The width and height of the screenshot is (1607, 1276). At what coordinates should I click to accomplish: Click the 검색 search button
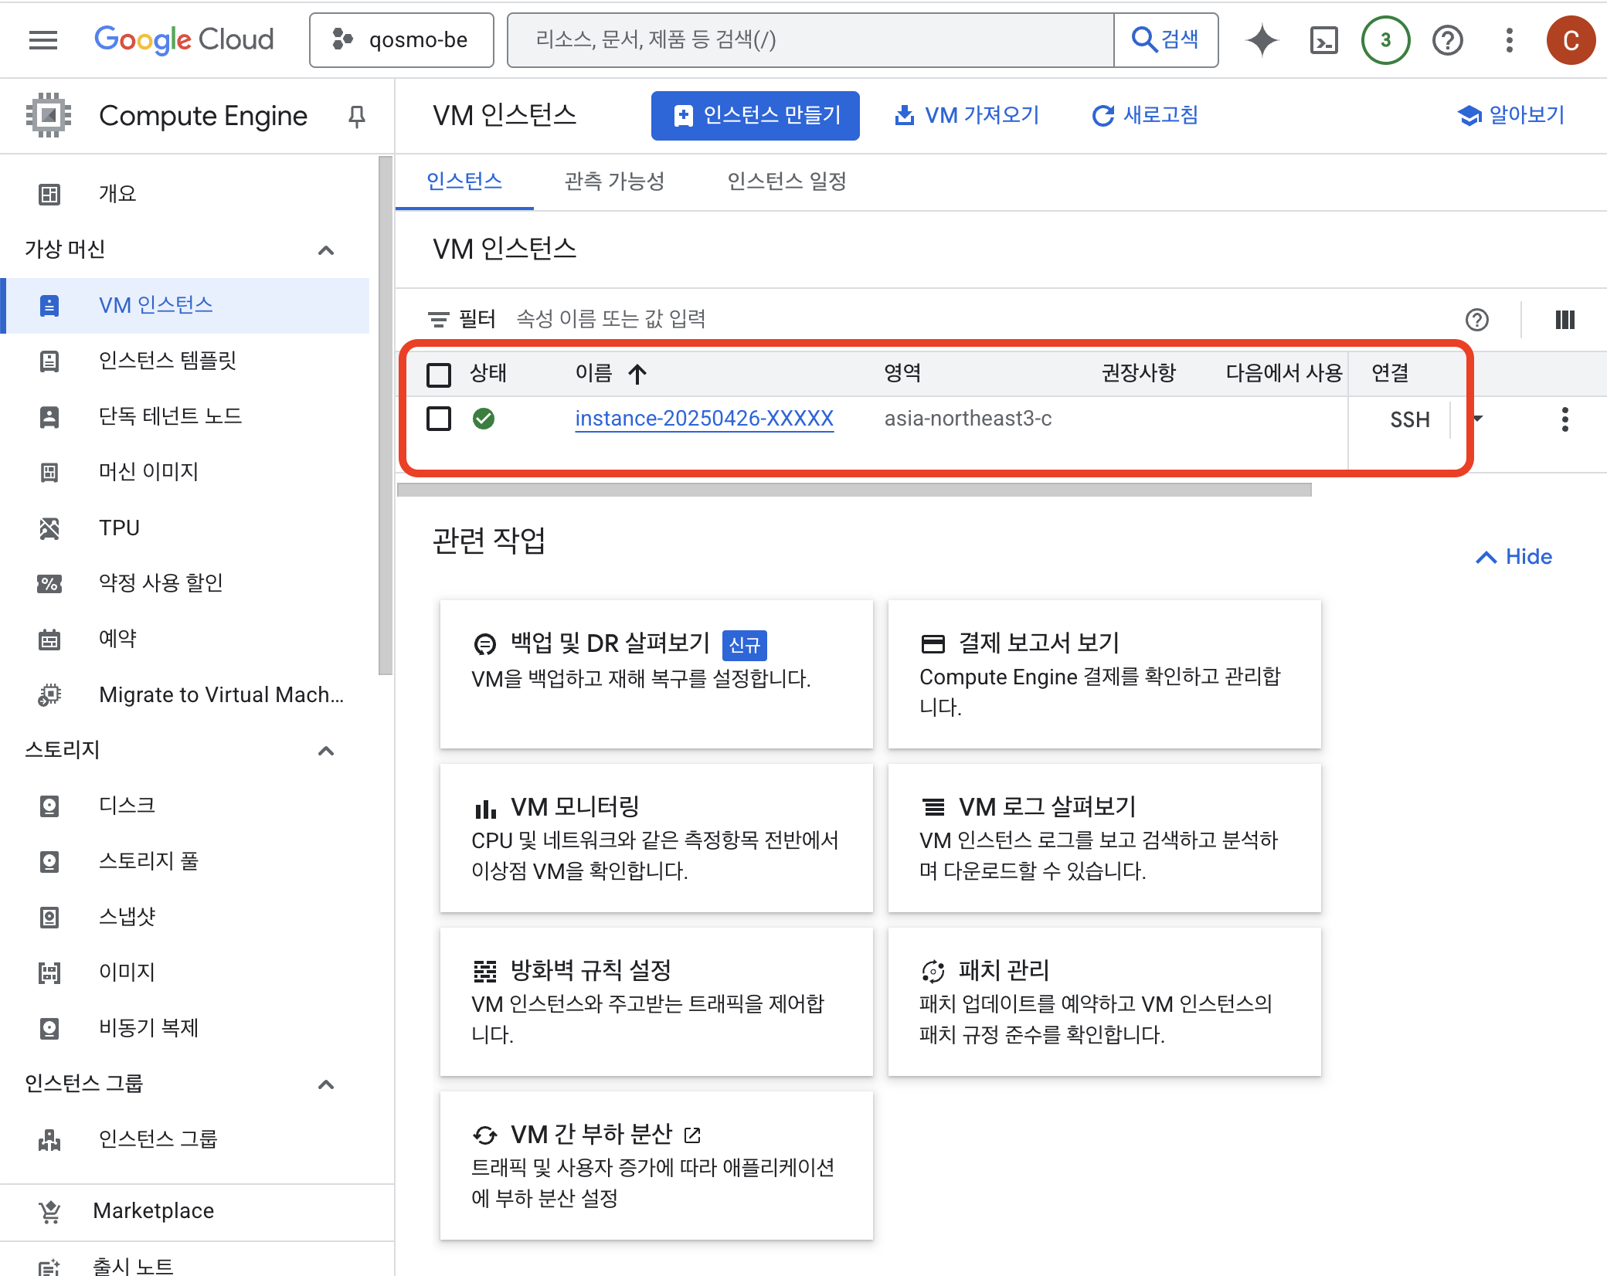click(x=1166, y=39)
